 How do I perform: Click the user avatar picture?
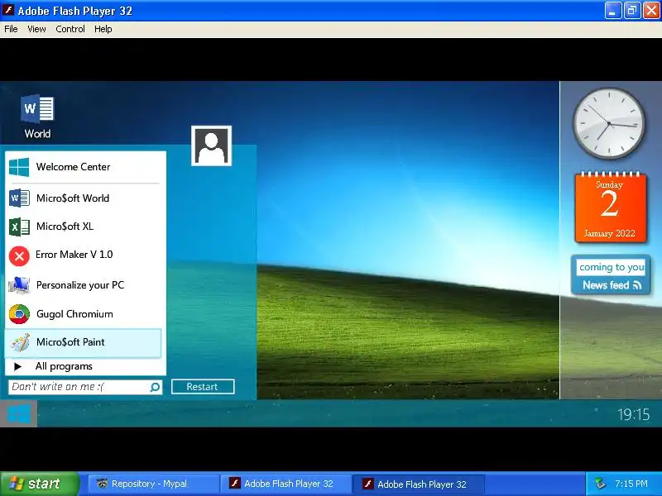pos(212,145)
